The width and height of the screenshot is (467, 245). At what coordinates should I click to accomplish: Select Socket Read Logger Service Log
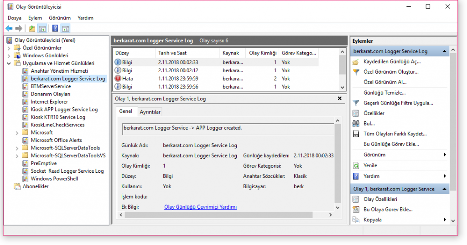click(67, 171)
